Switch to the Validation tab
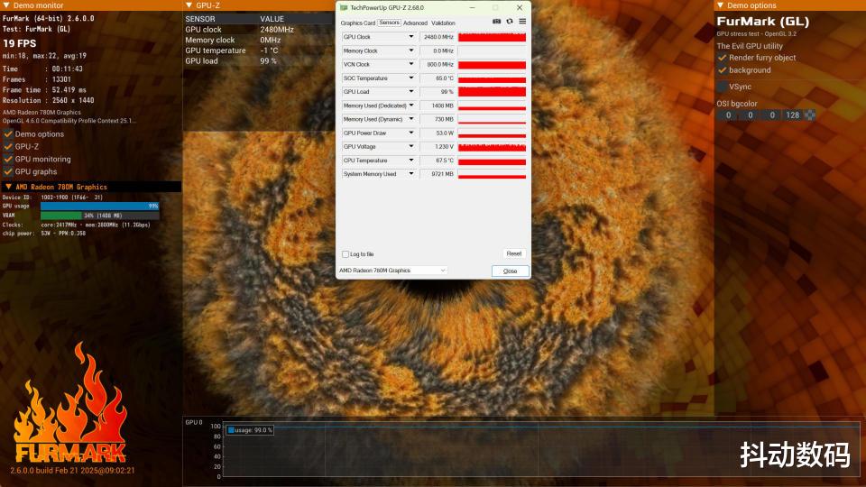The height and width of the screenshot is (487, 866). 444,23
